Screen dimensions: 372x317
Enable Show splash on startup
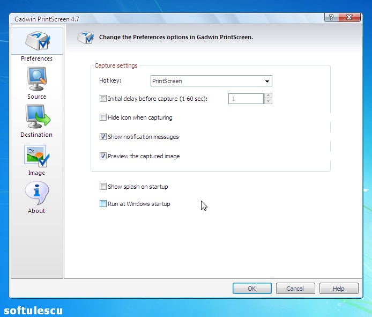[103, 187]
